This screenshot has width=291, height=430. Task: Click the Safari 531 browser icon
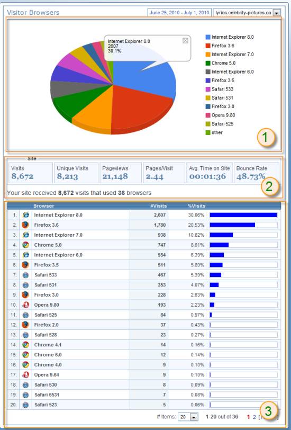[25, 285]
